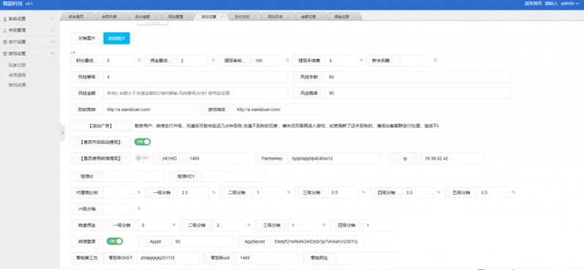Click the 零到账3KEY input field

tap(168, 258)
